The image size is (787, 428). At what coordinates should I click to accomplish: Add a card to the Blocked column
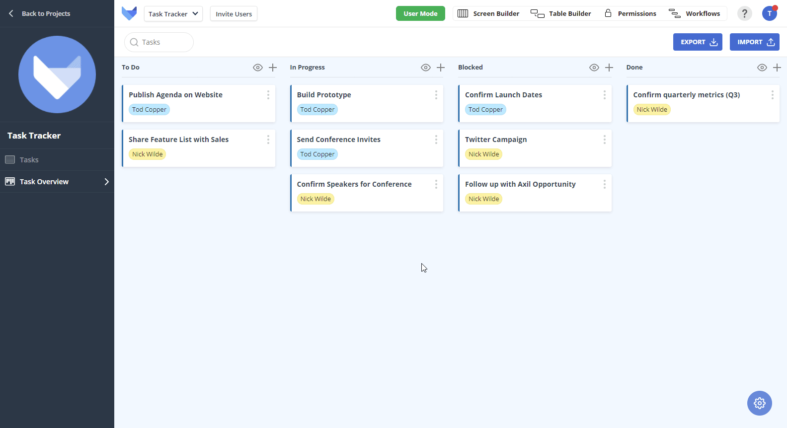click(609, 68)
